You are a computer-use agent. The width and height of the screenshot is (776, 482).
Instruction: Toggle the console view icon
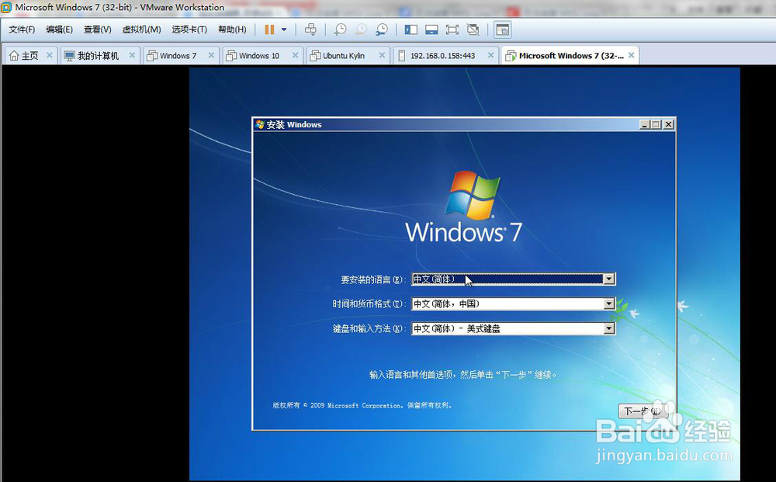pos(502,29)
